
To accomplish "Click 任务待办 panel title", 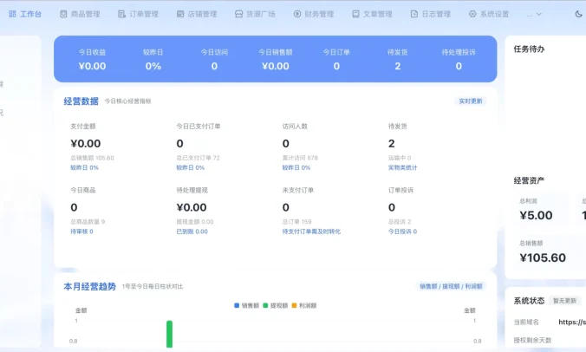I will click(529, 49).
